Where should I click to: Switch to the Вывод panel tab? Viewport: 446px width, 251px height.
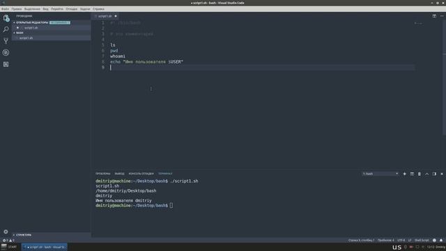119,174
